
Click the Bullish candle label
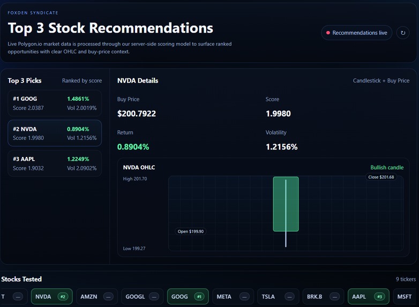[387, 168]
